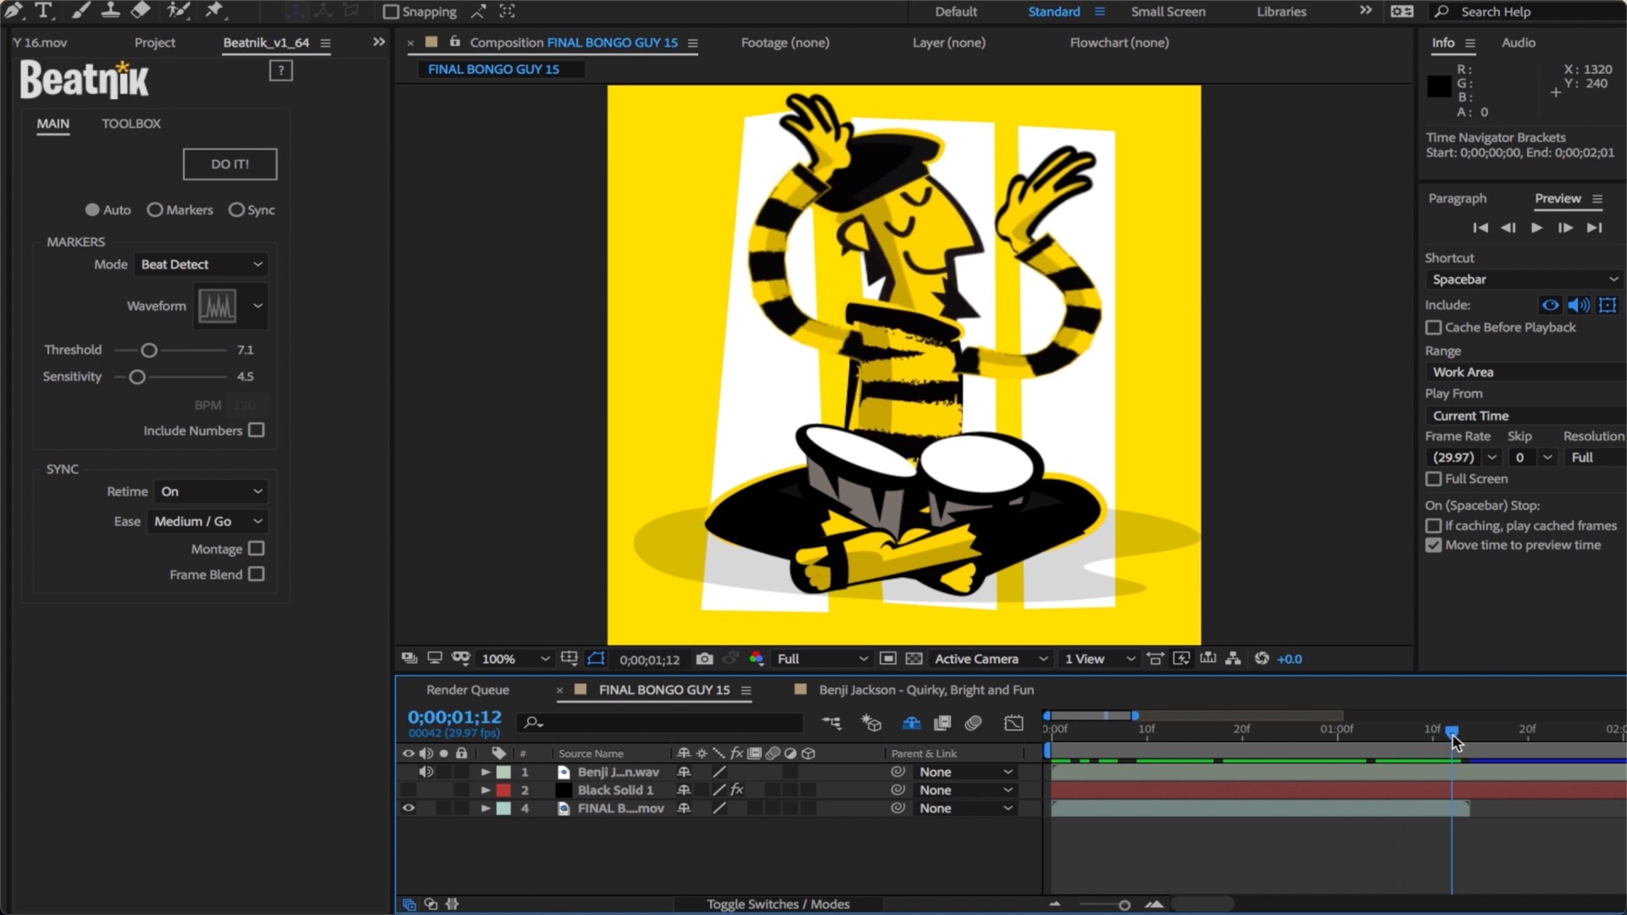
Task: Hide the FINAL B....mov layer eye
Action: coord(408,808)
